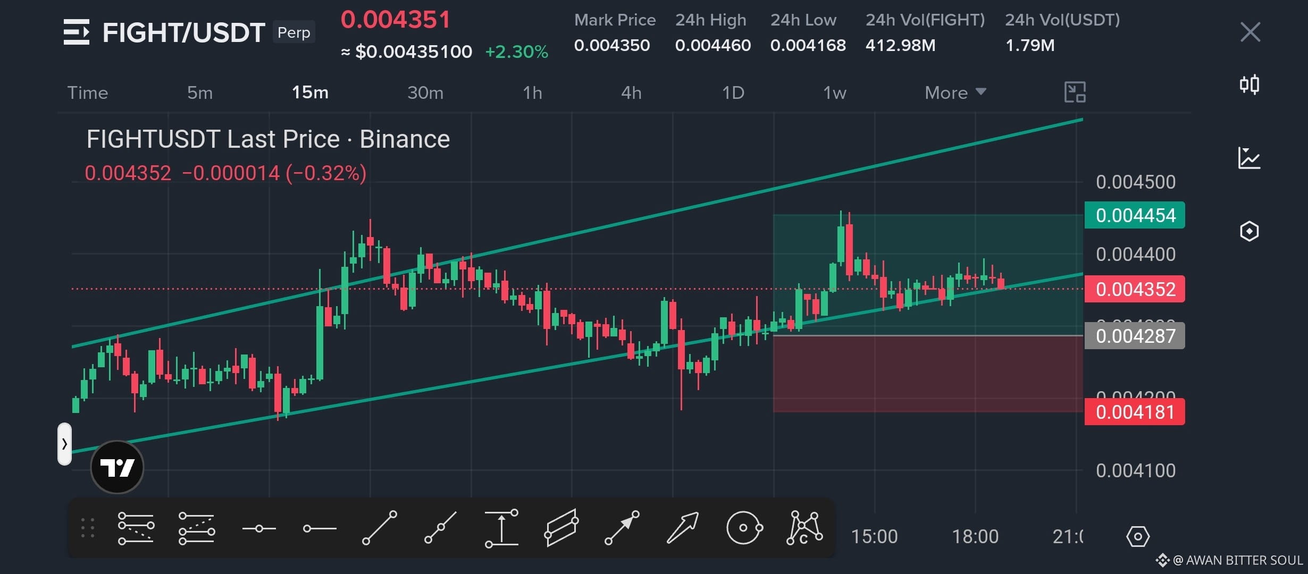Click the legend change −0.000014 (−0.32%)
Viewport: 1308px width, 574px height.
(274, 173)
